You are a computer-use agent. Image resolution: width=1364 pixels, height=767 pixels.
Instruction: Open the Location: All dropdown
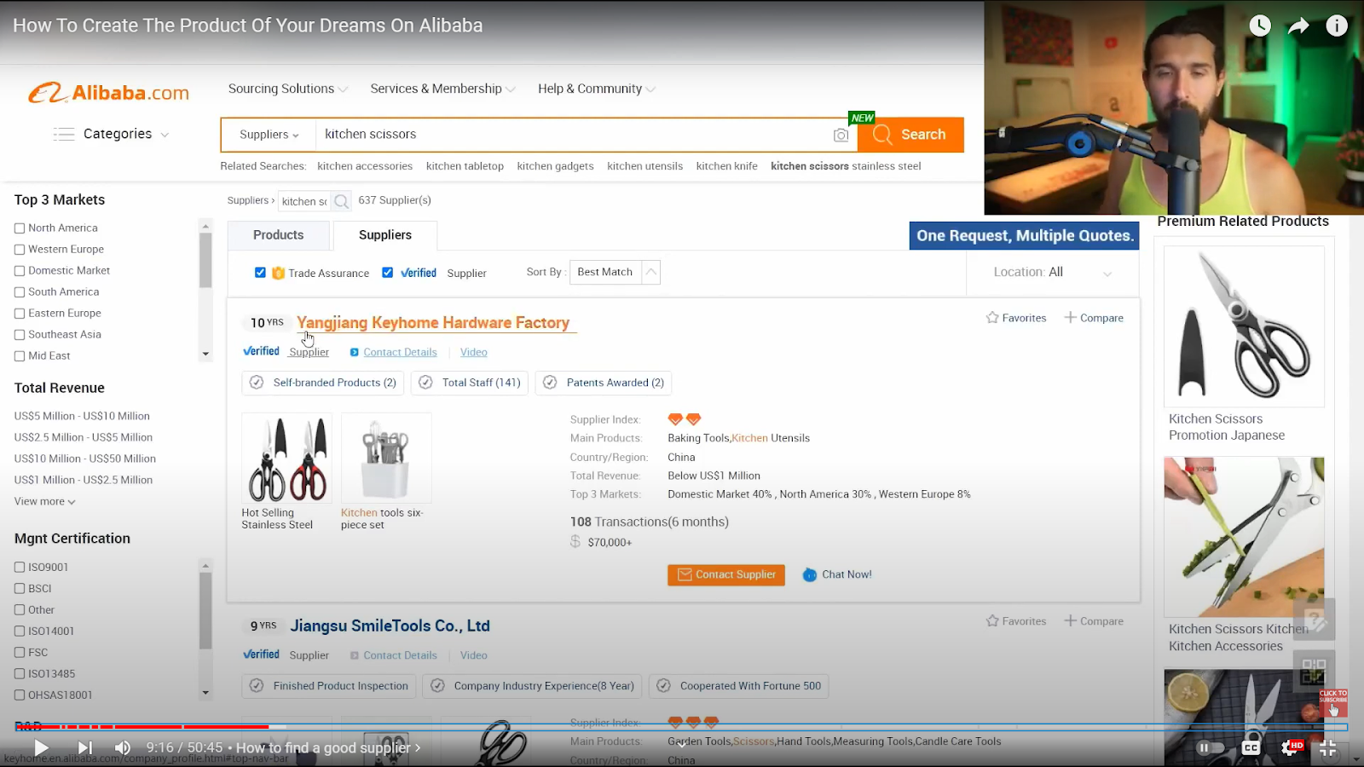(x=1052, y=272)
